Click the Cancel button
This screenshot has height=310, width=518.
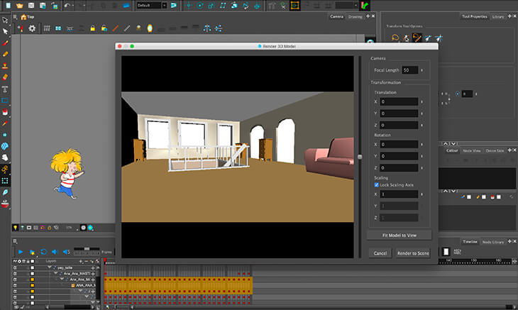(380, 253)
